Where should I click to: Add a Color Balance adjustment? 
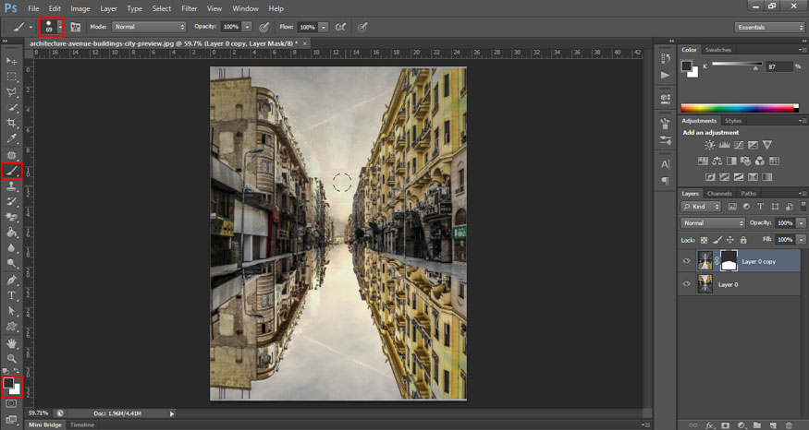coord(717,161)
